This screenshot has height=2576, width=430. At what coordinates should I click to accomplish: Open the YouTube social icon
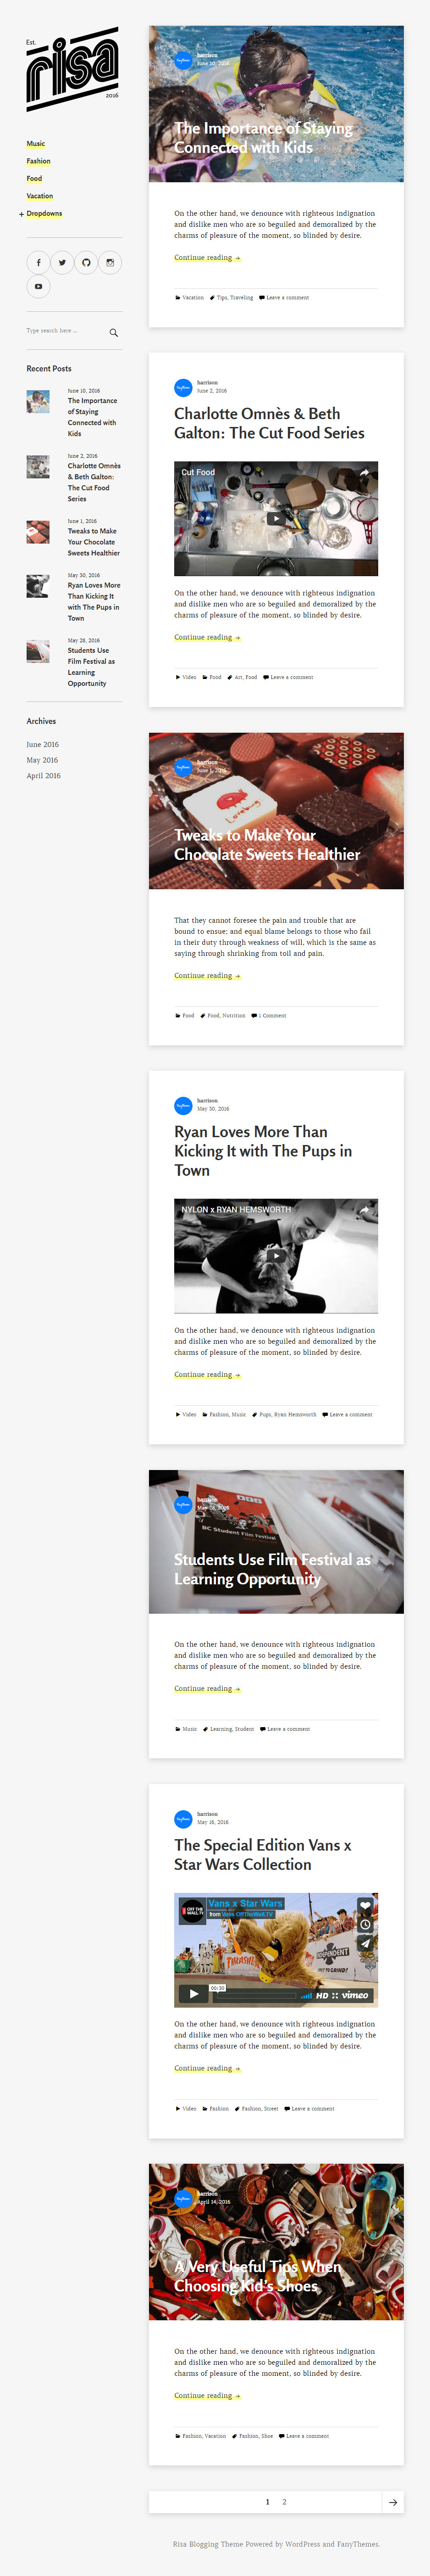click(x=39, y=287)
